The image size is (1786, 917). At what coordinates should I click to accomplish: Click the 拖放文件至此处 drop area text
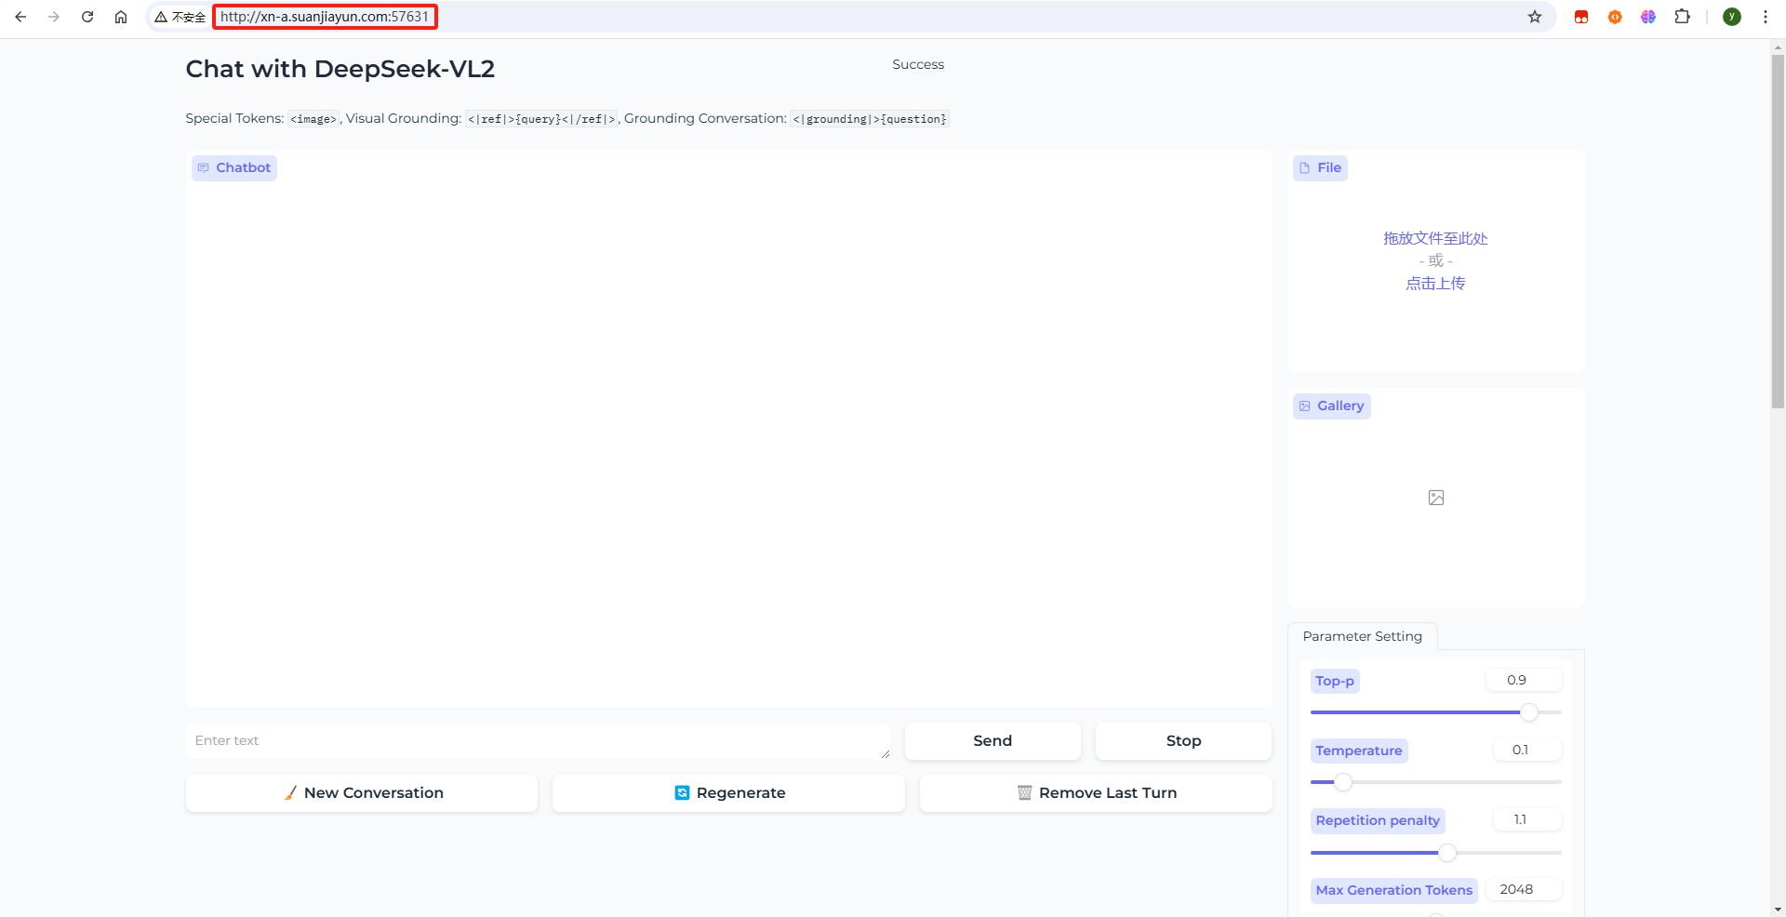(x=1435, y=239)
